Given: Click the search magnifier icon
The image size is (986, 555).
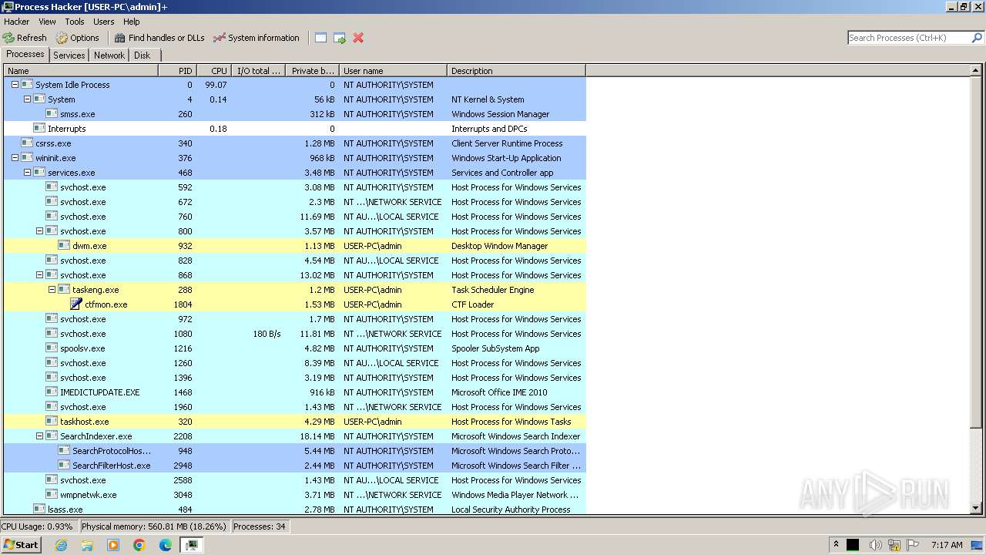Looking at the screenshot, I should coord(977,38).
